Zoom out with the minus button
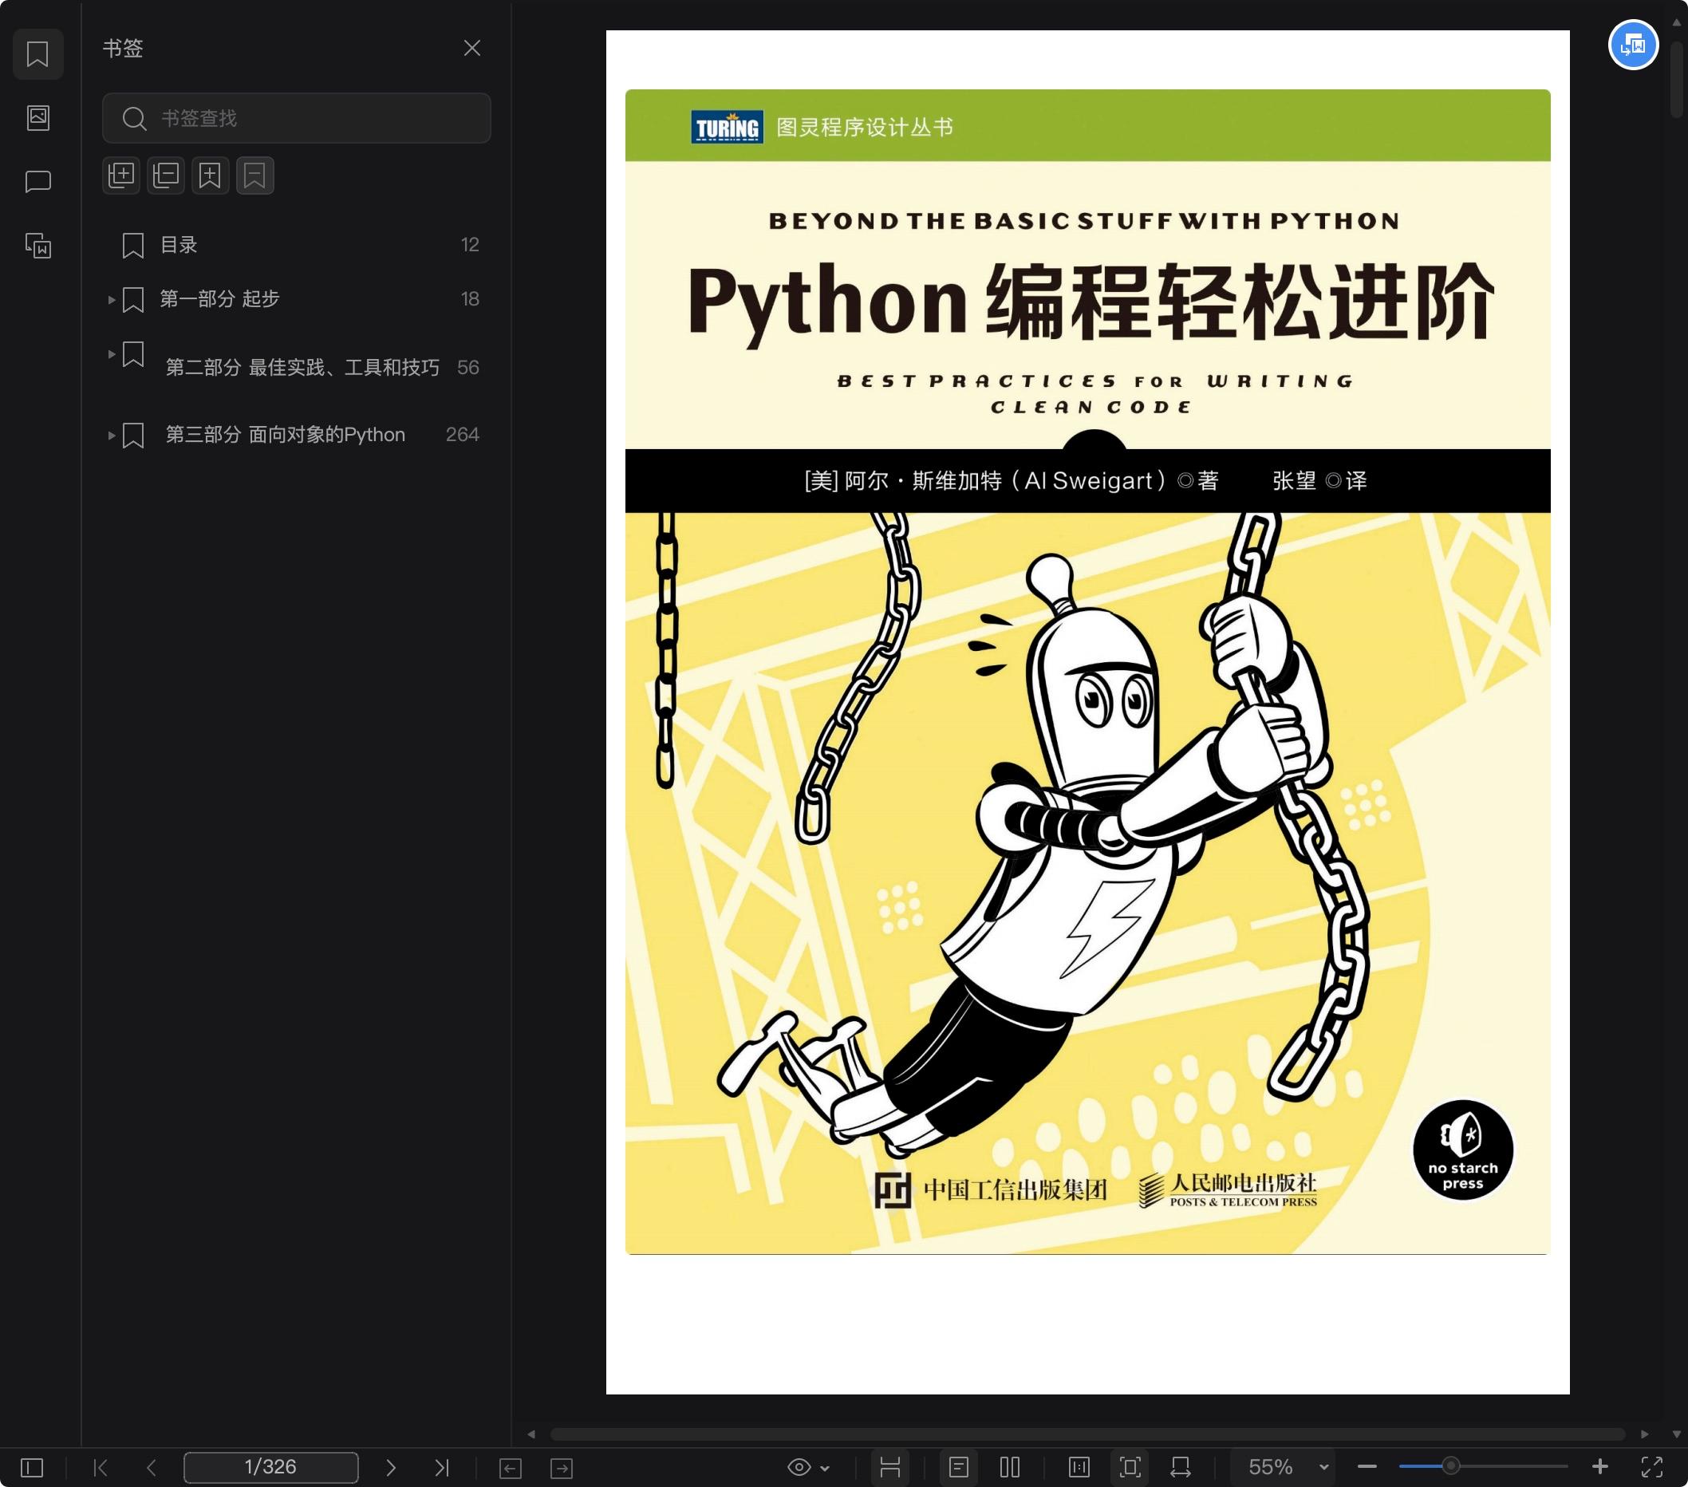Viewport: 1688px width, 1487px height. tap(1367, 1467)
